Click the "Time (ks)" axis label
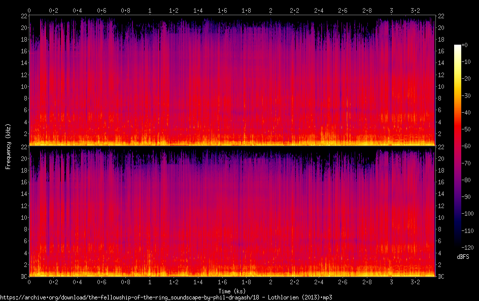479x301 pixels. 232,291
